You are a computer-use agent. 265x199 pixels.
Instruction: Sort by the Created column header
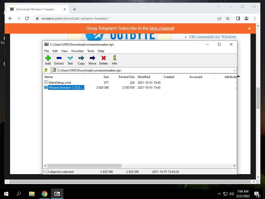(175, 77)
